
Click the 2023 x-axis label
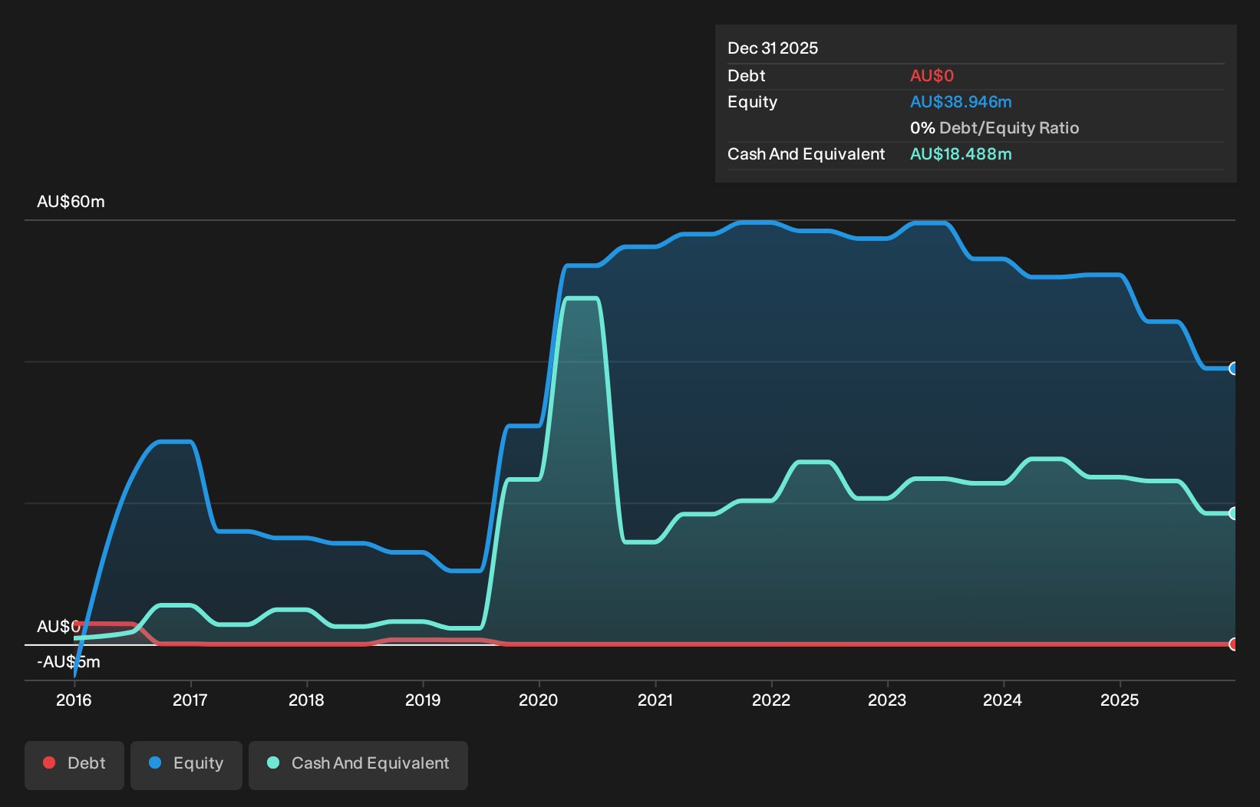[887, 700]
